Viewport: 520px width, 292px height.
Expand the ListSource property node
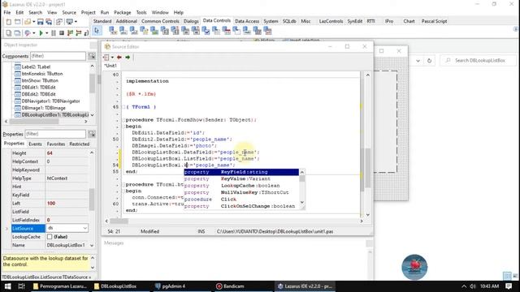6,229
